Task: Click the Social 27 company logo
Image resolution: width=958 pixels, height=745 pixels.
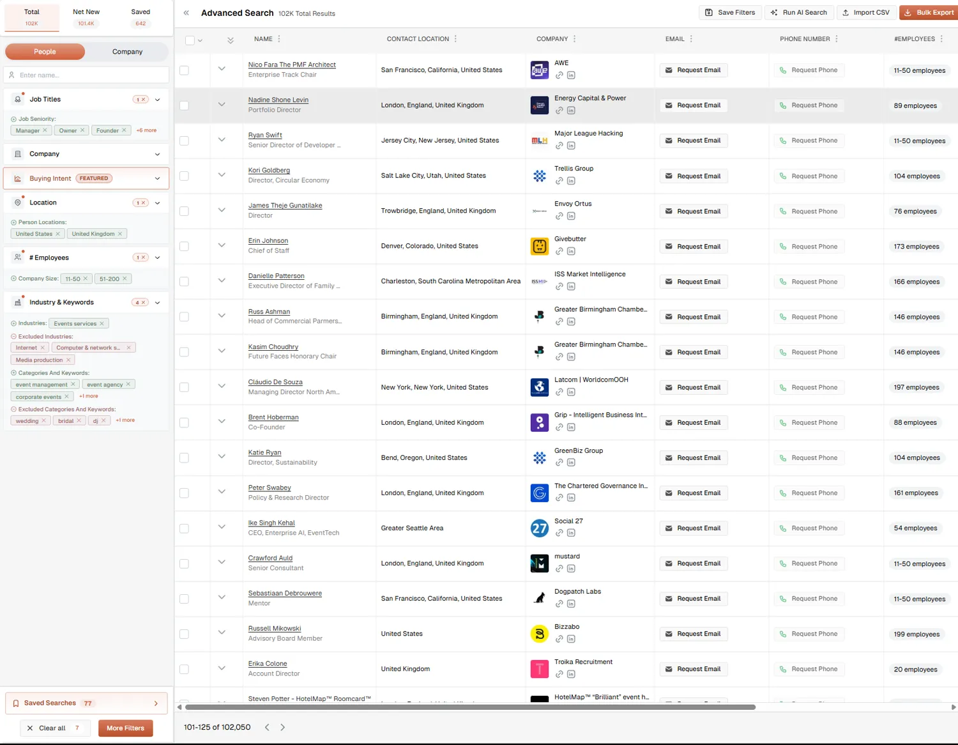Action: tap(540, 528)
